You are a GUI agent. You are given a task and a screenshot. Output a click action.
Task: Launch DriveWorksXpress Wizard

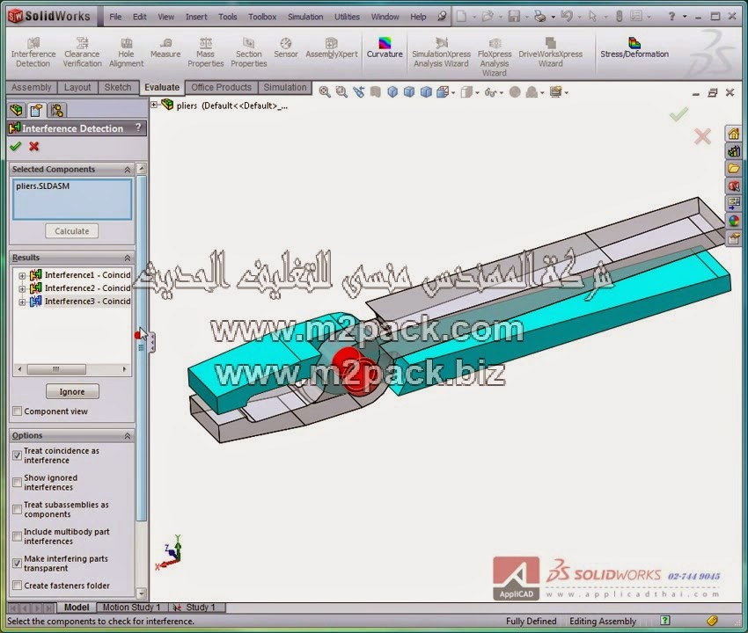(x=551, y=53)
